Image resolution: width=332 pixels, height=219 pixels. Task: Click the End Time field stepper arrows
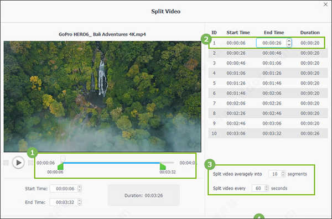[79, 202]
